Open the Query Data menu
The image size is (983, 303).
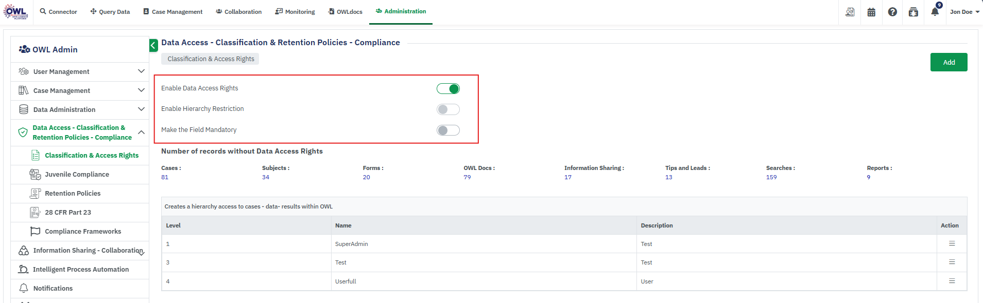click(x=110, y=12)
